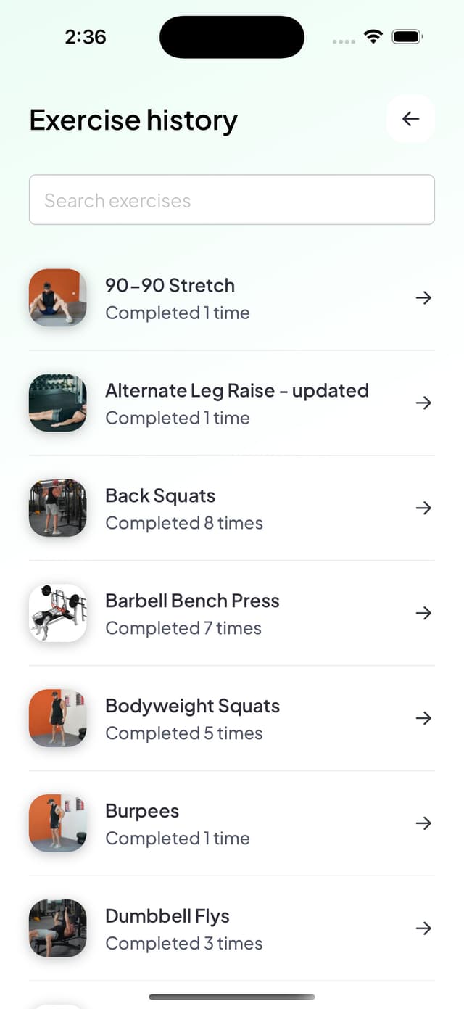Tap the Bodyweight Squats thumbnail
The width and height of the screenshot is (464, 1009).
(57, 718)
